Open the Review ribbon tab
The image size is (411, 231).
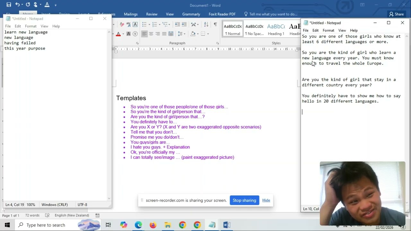(x=152, y=14)
